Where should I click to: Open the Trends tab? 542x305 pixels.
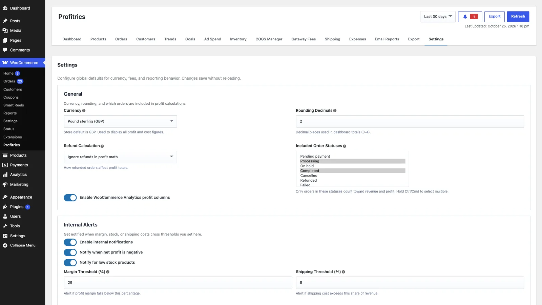[170, 39]
